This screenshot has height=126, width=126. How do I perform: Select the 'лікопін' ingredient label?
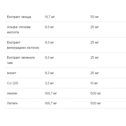point(12,93)
